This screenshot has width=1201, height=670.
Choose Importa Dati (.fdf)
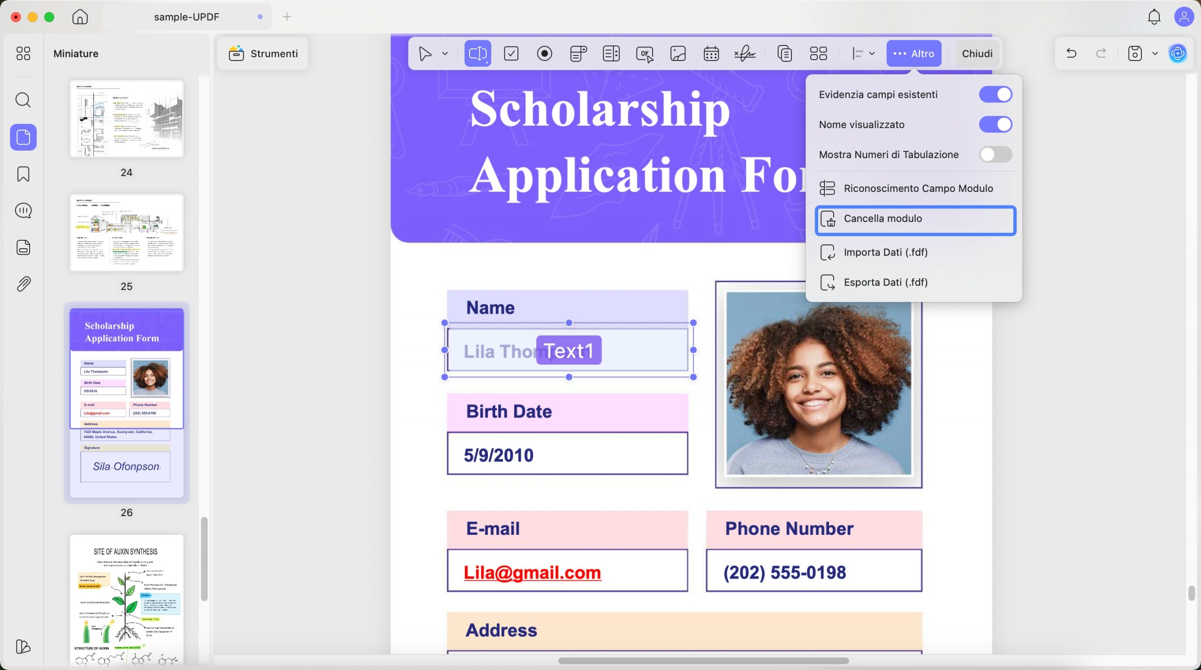(915, 252)
